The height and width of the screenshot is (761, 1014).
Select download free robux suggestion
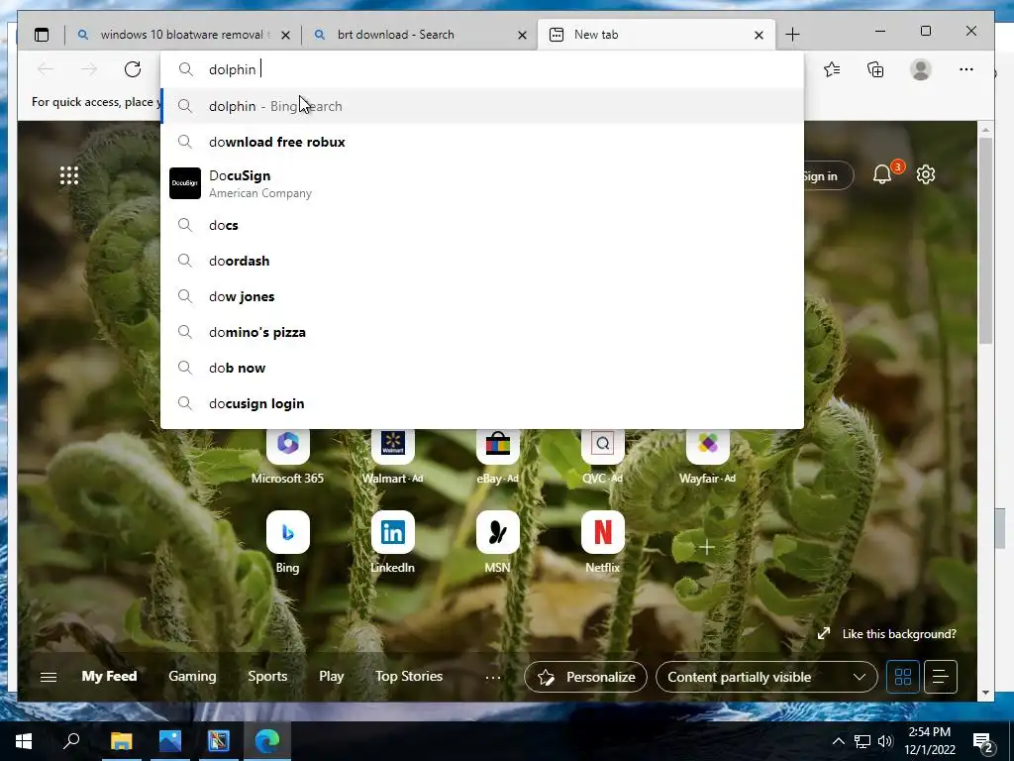(482, 142)
